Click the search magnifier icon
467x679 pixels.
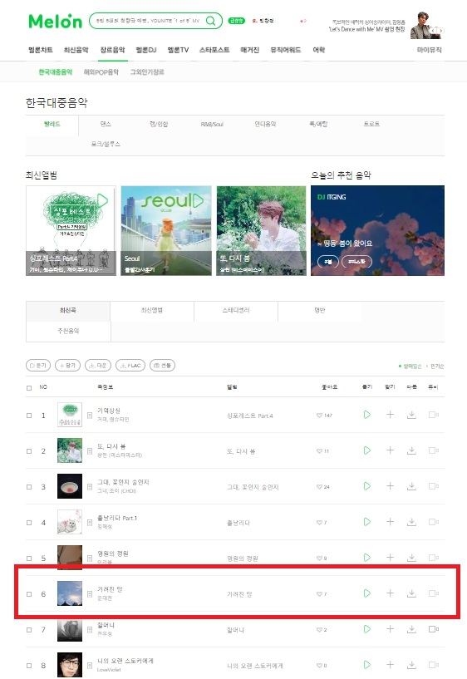[210, 21]
